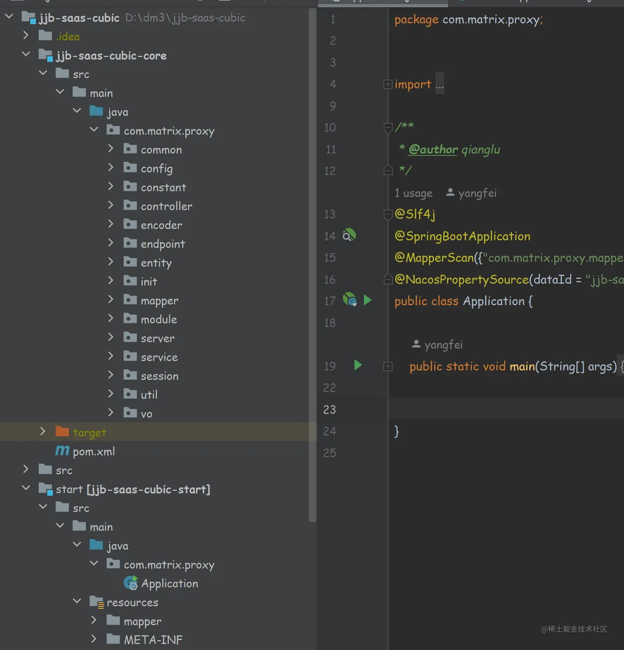Viewport: 624px width, 650px height.
Task: Click the Spring bean gutter icon on line 14
Action: click(349, 236)
